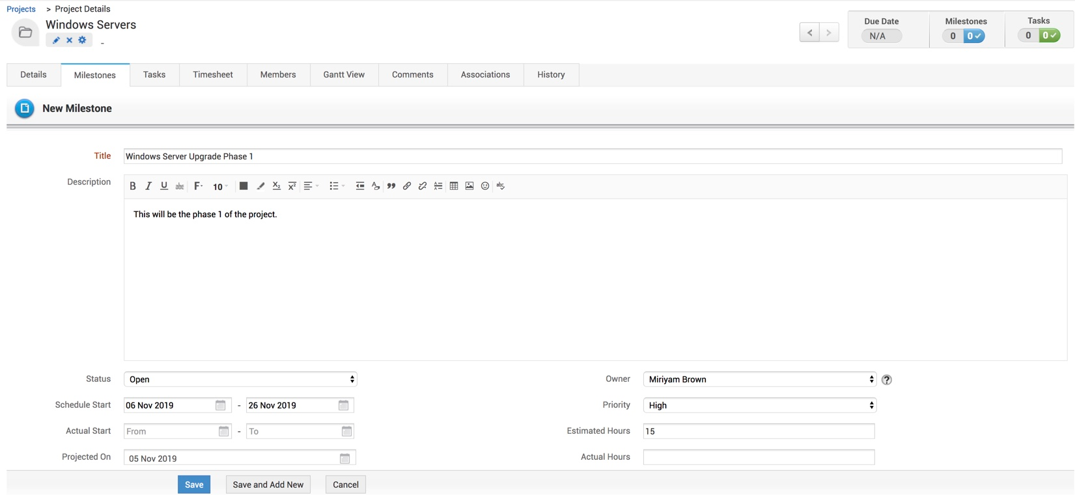Click the blue Save button
Image resolution: width=1075 pixels, height=495 pixels.
[x=194, y=485]
